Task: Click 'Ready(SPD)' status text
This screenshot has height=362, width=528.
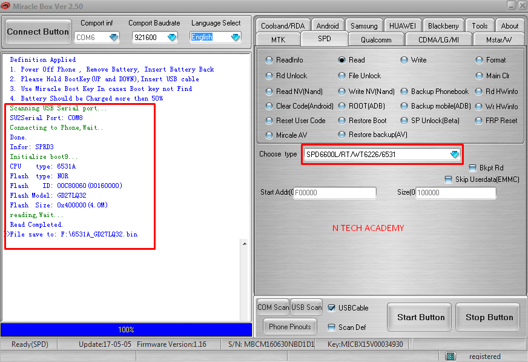Action: tap(30, 344)
